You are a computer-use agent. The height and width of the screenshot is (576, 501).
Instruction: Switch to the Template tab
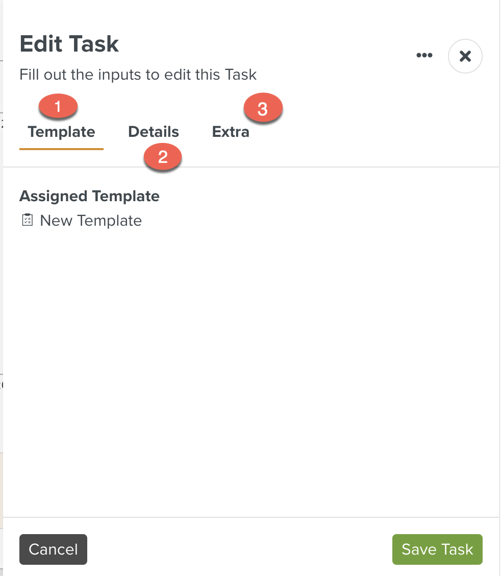[61, 132]
